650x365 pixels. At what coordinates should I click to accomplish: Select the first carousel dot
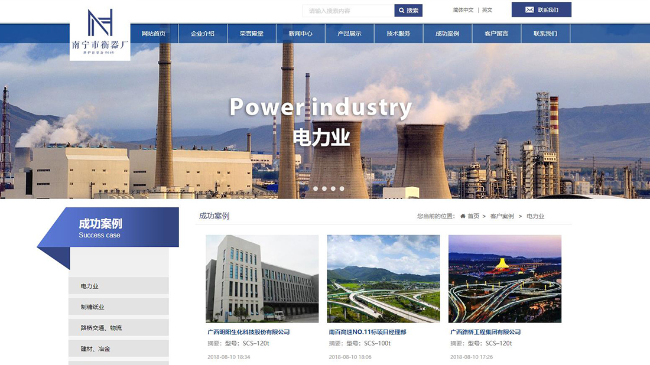316,189
